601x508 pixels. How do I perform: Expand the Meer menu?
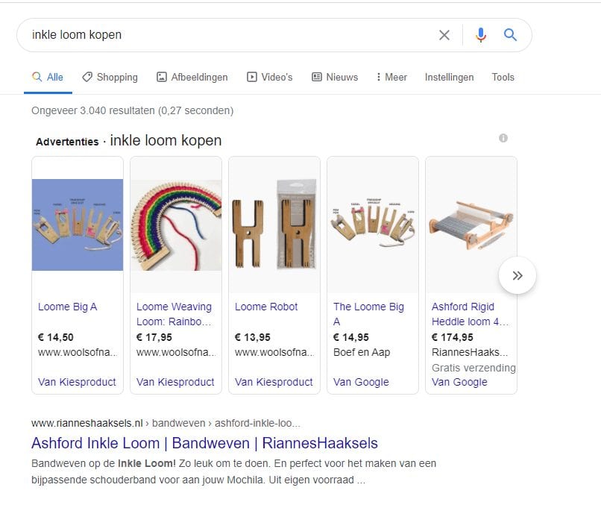click(x=391, y=77)
